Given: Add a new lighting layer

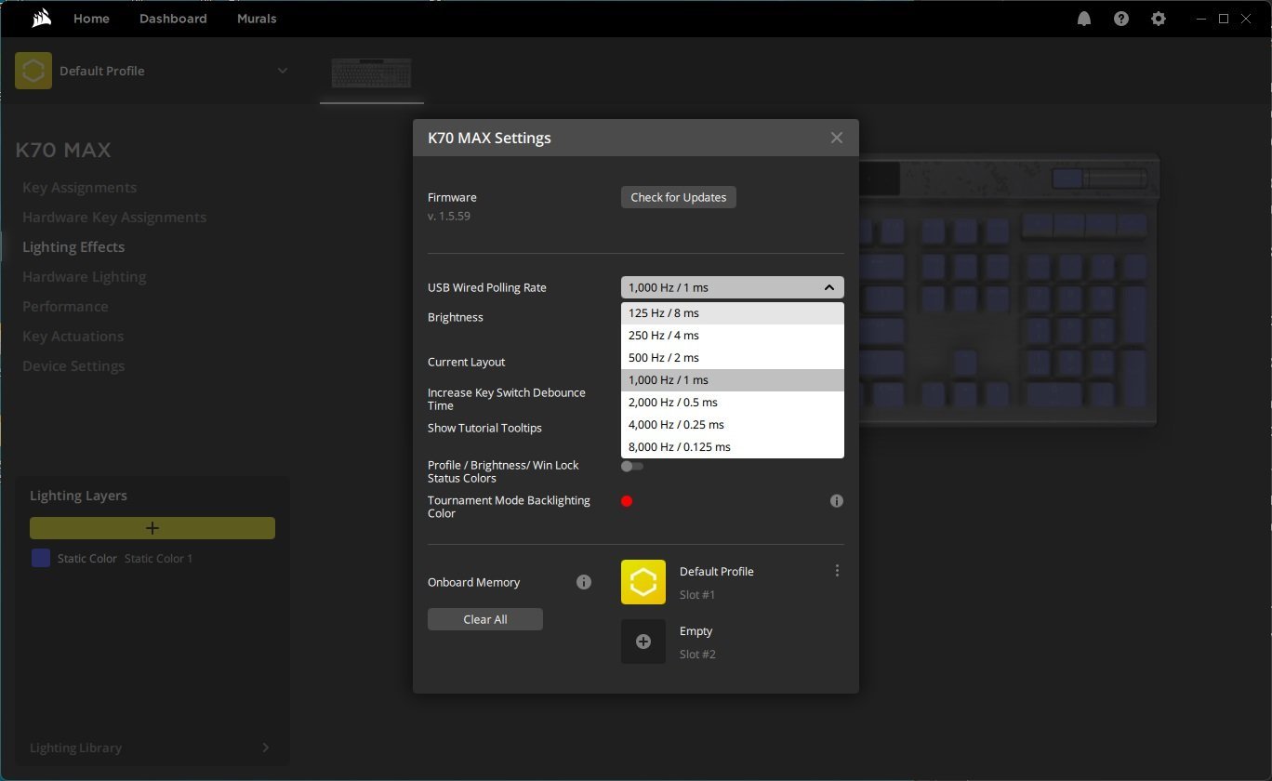Looking at the screenshot, I should click(152, 528).
